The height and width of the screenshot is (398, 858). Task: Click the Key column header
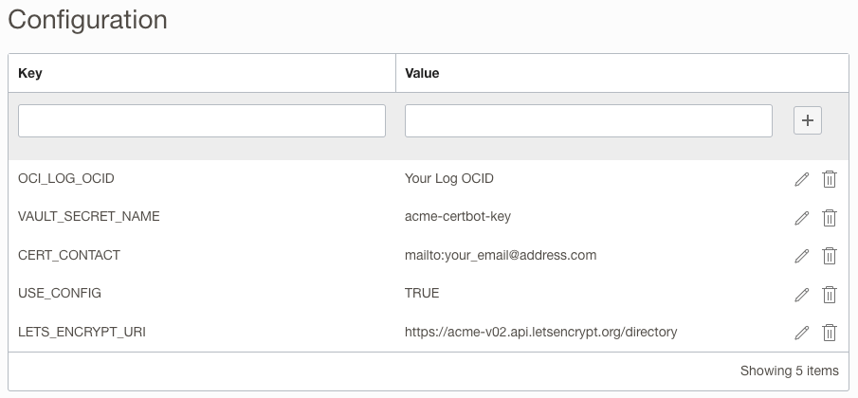click(30, 73)
